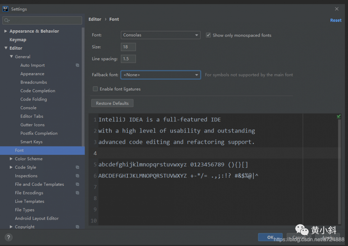Click the icon beside File and Code Templates

(77, 184)
